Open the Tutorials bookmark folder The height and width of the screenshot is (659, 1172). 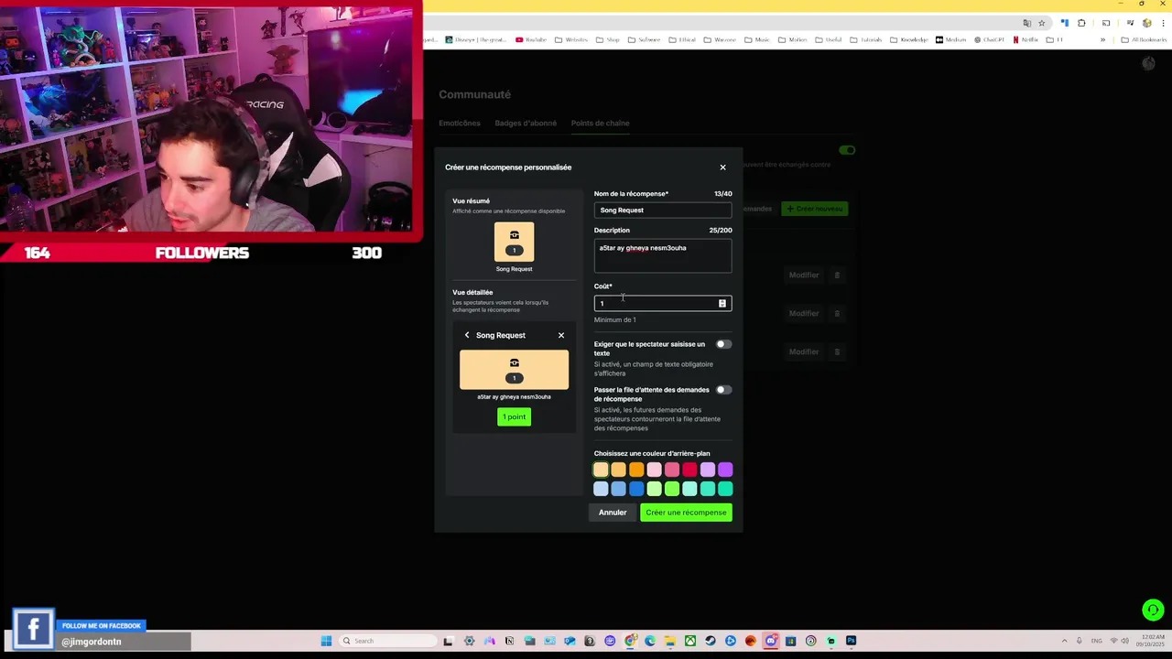click(865, 39)
